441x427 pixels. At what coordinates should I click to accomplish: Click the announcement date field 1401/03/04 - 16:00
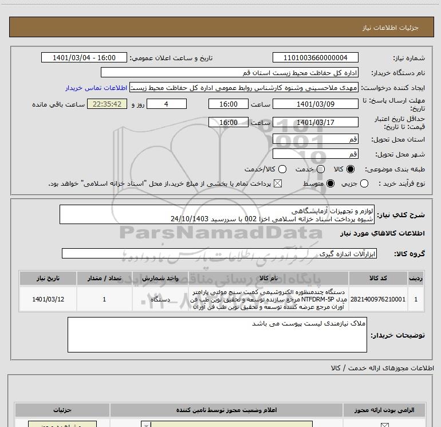tap(84, 57)
